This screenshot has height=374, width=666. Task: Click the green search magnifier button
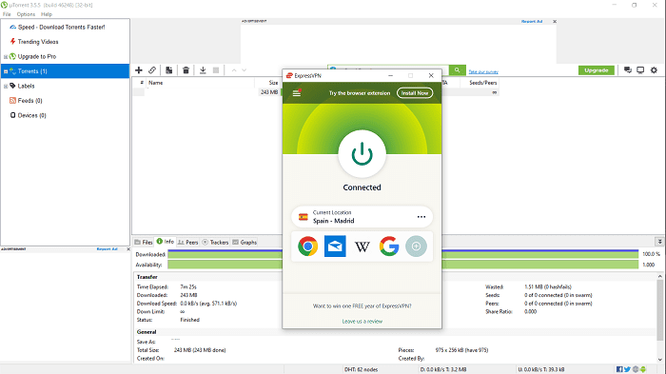pyautogui.click(x=457, y=70)
